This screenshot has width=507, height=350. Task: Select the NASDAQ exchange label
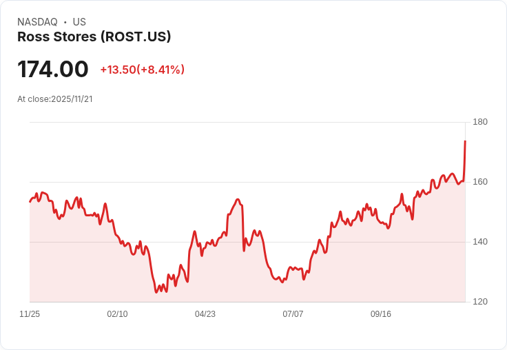pos(37,22)
